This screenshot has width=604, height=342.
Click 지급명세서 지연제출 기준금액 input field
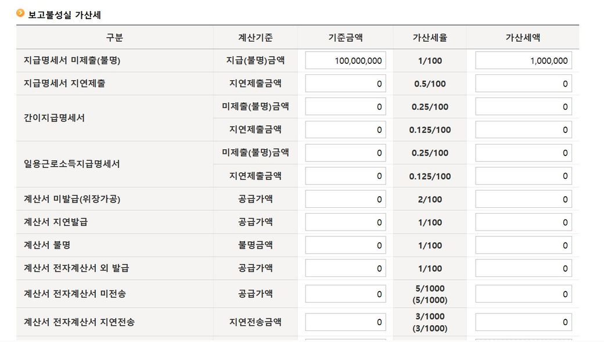pos(345,84)
